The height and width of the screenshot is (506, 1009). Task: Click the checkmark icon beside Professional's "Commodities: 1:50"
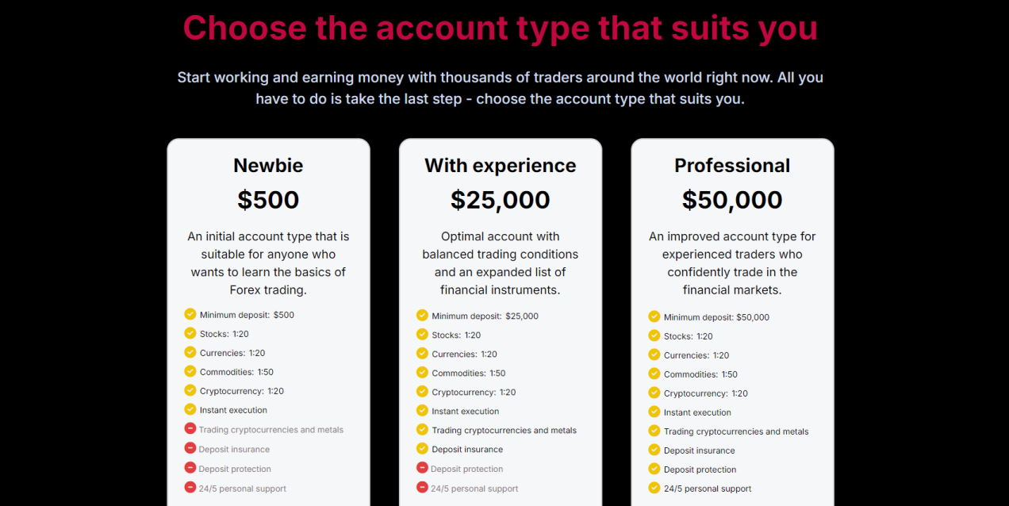654,374
